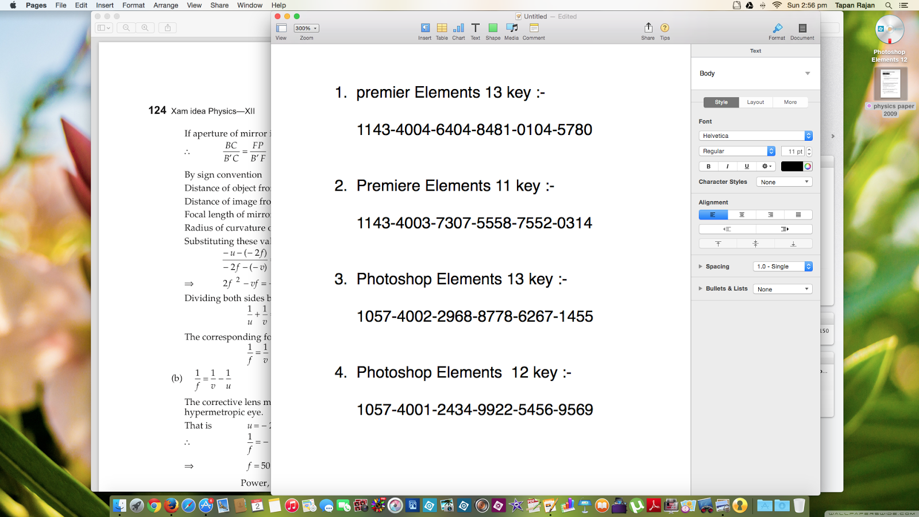Screen dimensions: 919x517
Task: Align text to top of text box
Action: click(x=718, y=244)
